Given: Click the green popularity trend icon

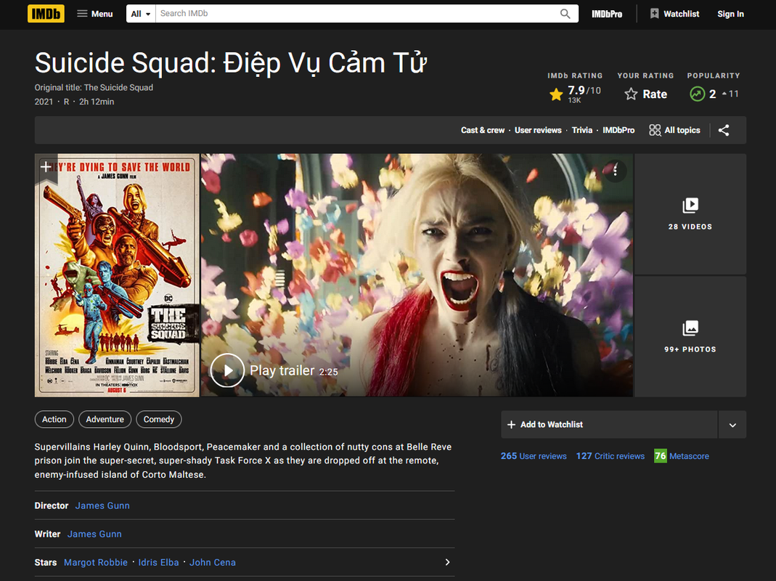Looking at the screenshot, I should (x=698, y=94).
